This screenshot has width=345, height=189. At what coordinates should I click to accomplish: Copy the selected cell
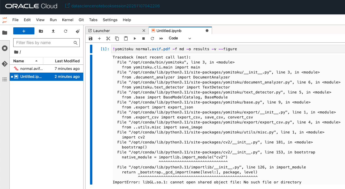(x=117, y=39)
